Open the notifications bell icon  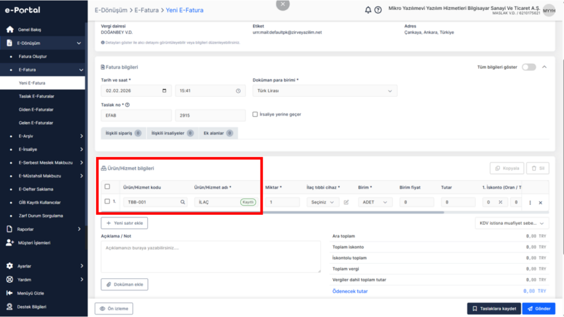coord(367,10)
